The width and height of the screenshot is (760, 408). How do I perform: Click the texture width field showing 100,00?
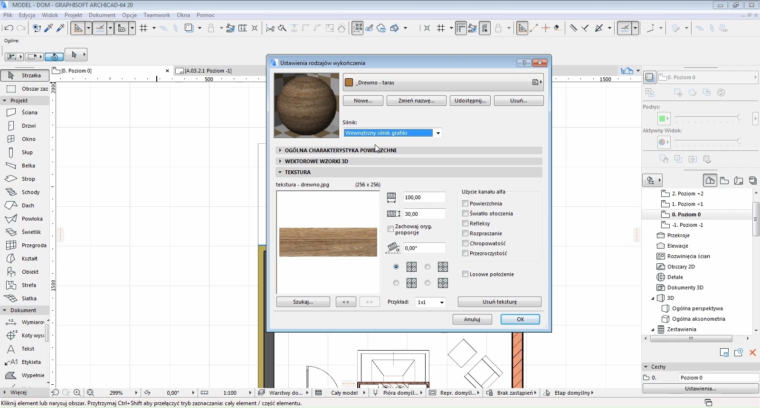tap(424, 197)
